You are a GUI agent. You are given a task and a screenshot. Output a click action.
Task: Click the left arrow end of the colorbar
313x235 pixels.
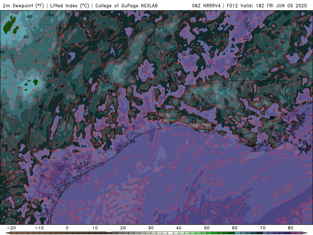pos(8,233)
